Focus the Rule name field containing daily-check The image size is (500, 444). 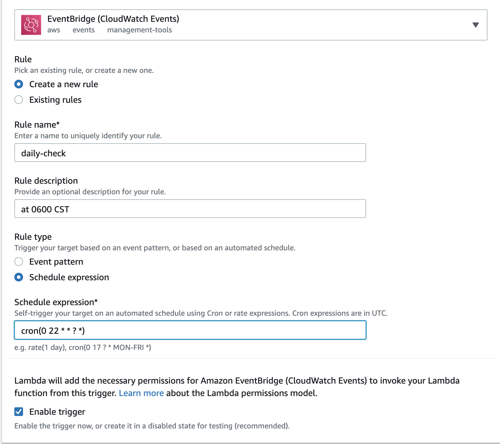[x=190, y=153]
